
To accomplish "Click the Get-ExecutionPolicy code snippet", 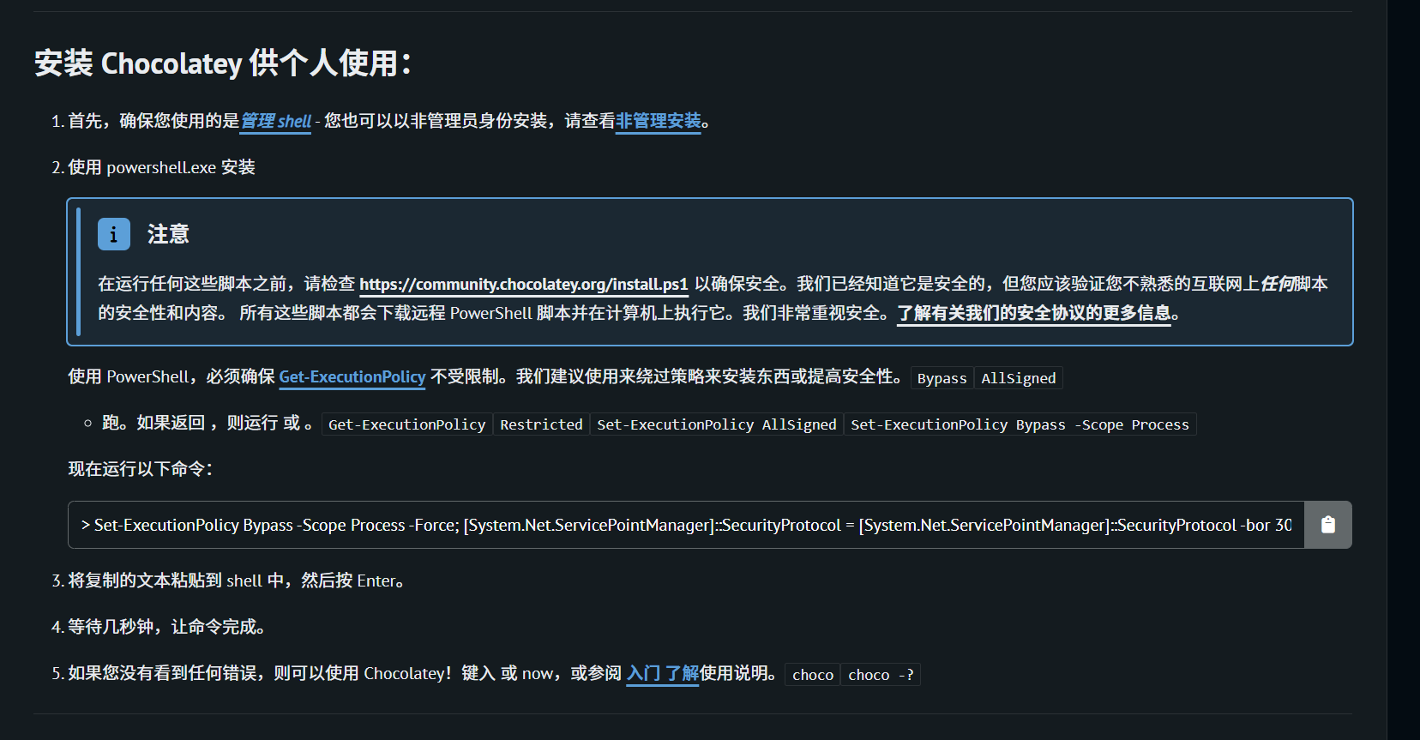I will (406, 424).
